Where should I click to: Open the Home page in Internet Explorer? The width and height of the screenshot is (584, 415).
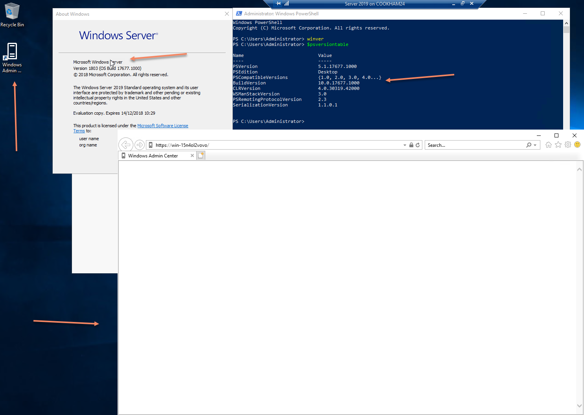(x=548, y=144)
